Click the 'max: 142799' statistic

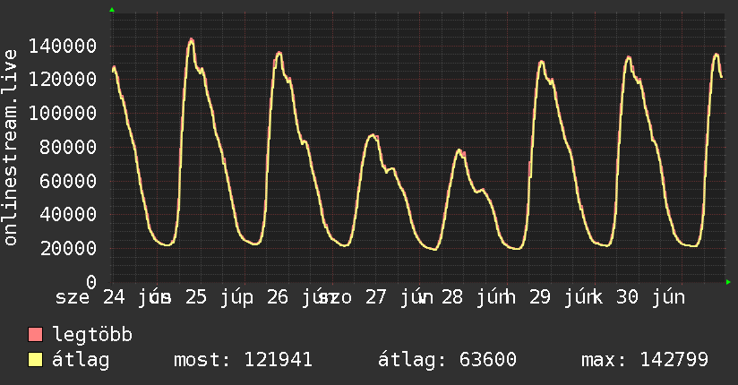coord(645,360)
